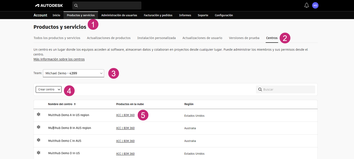The image size is (354, 159).
Task: Click the magnifier icon in Buscar field
Action: point(260,89)
